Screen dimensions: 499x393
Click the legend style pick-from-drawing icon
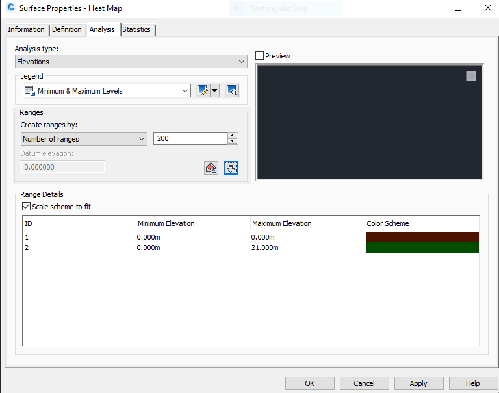point(232,91)
